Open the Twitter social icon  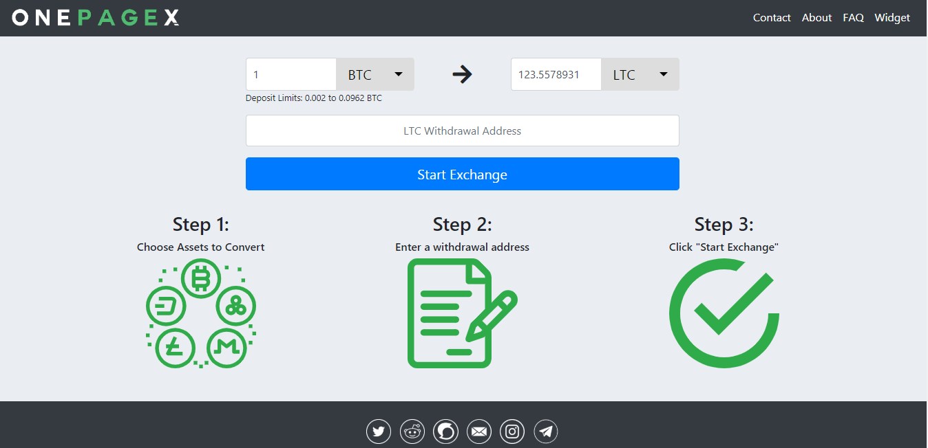click(379, 432)
